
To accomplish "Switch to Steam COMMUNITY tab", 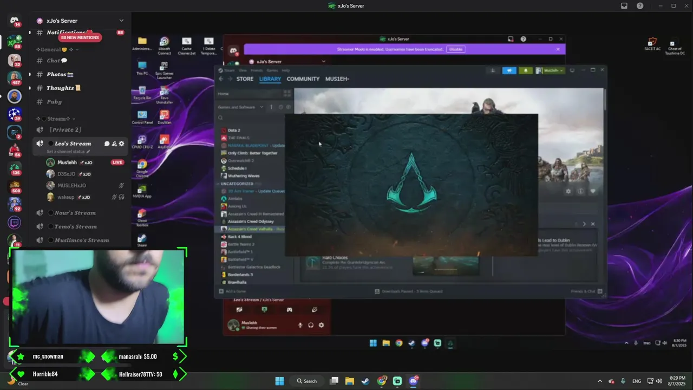I will pyautogui.click(x=303, y=79).
